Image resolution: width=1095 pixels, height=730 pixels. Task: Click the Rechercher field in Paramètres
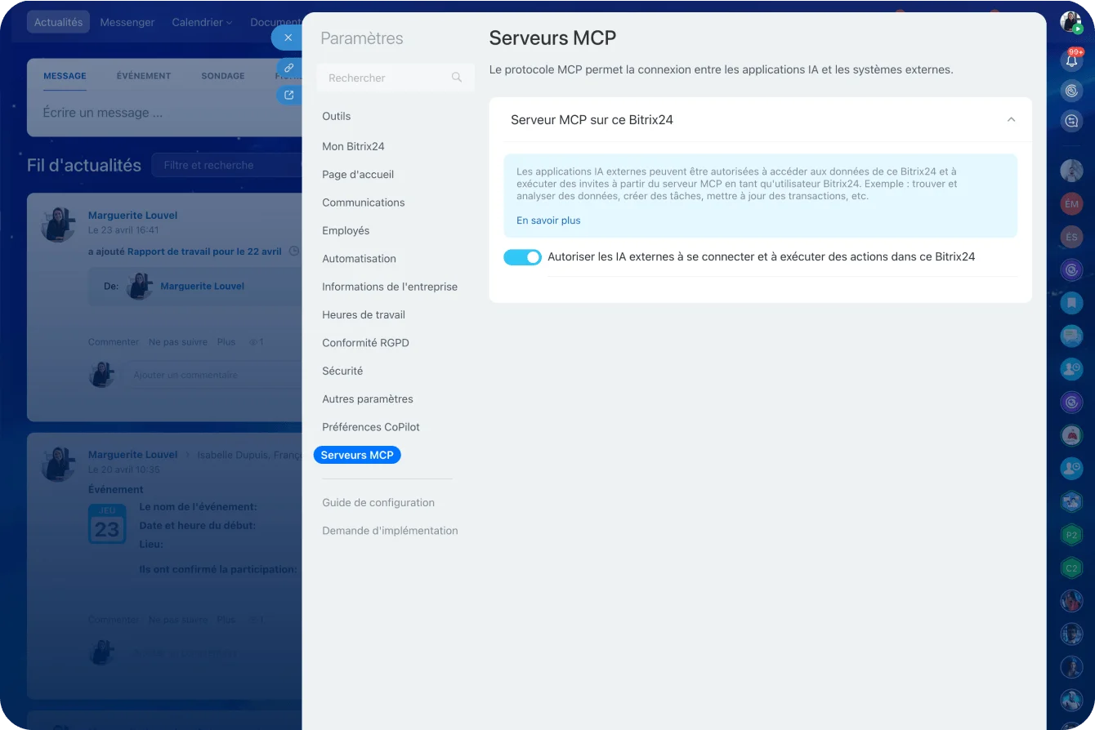click(396, 78)
